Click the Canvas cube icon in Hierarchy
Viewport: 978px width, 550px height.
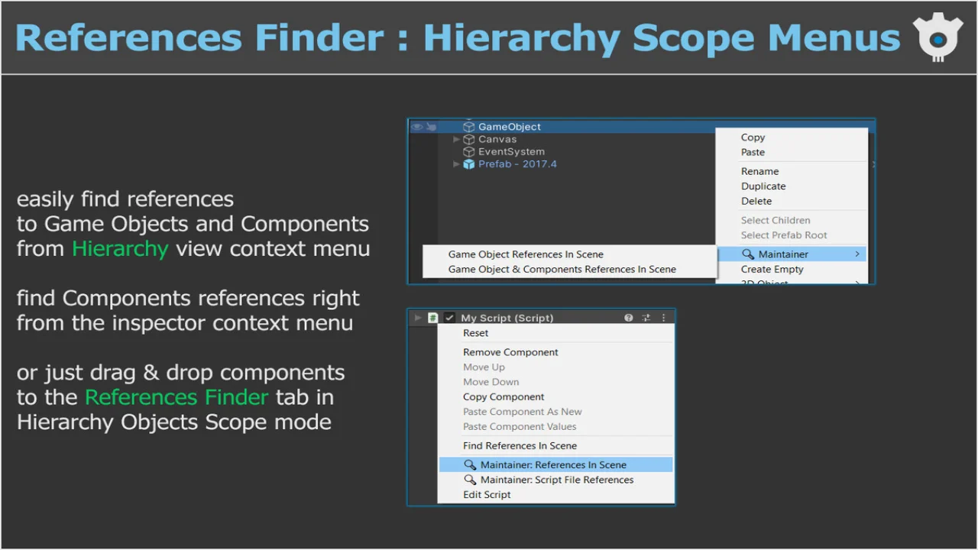tap(469, 140)
